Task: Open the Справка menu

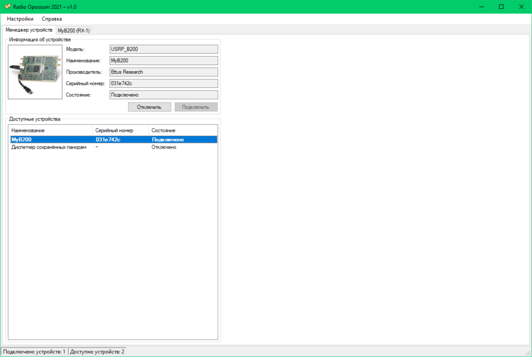Action: [52, 19]
